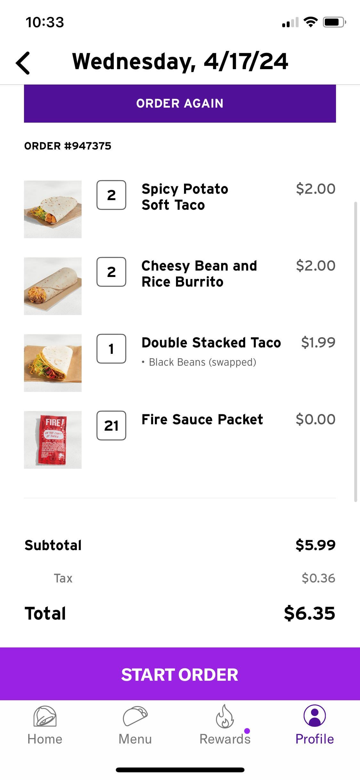The width and height of the screenshot is (360, 780).
Task: Tap the Cheesy Bean and Rice Burrito name
Action: coord(199,274)
